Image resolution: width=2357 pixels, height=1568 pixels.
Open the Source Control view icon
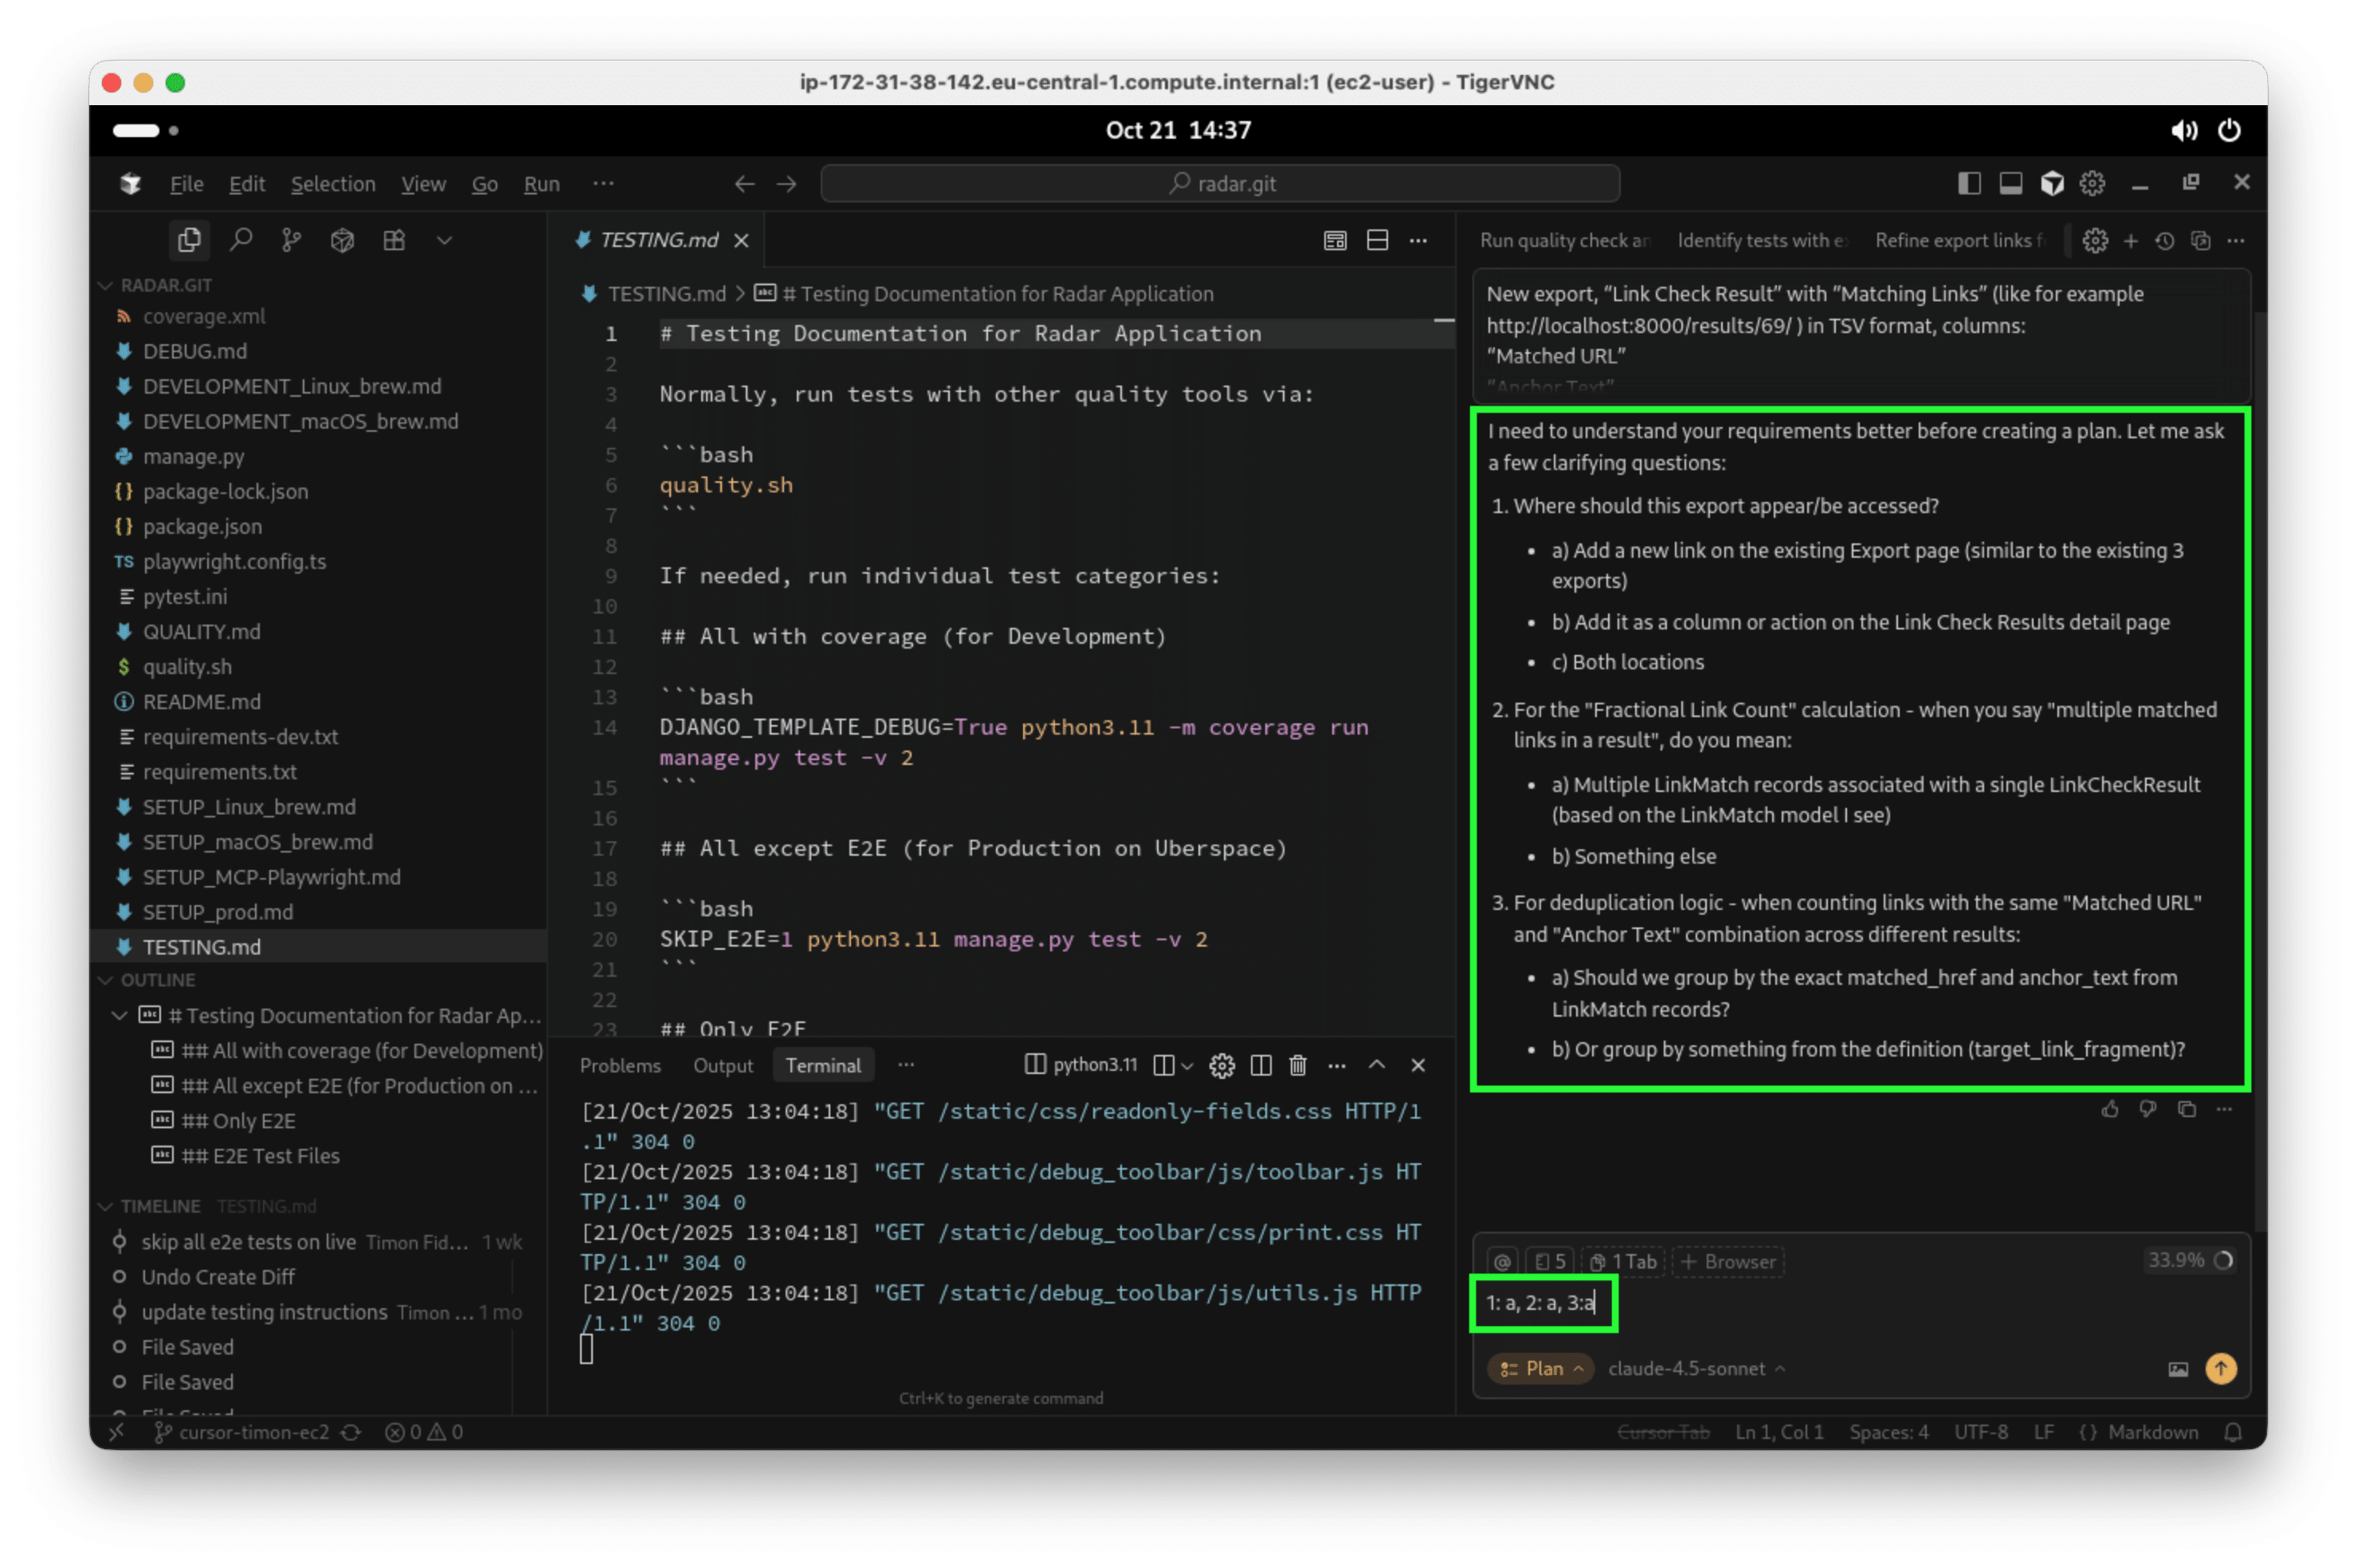click(291, 240)
